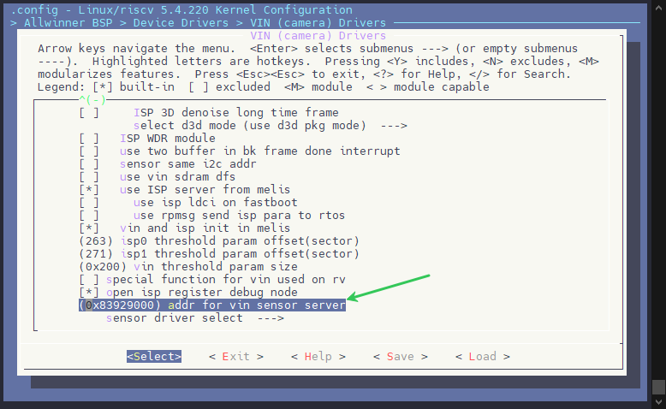Click the Help button
The height and width of the screenshot is (409, 666).
pyautogui.click(x=318, y=356)
